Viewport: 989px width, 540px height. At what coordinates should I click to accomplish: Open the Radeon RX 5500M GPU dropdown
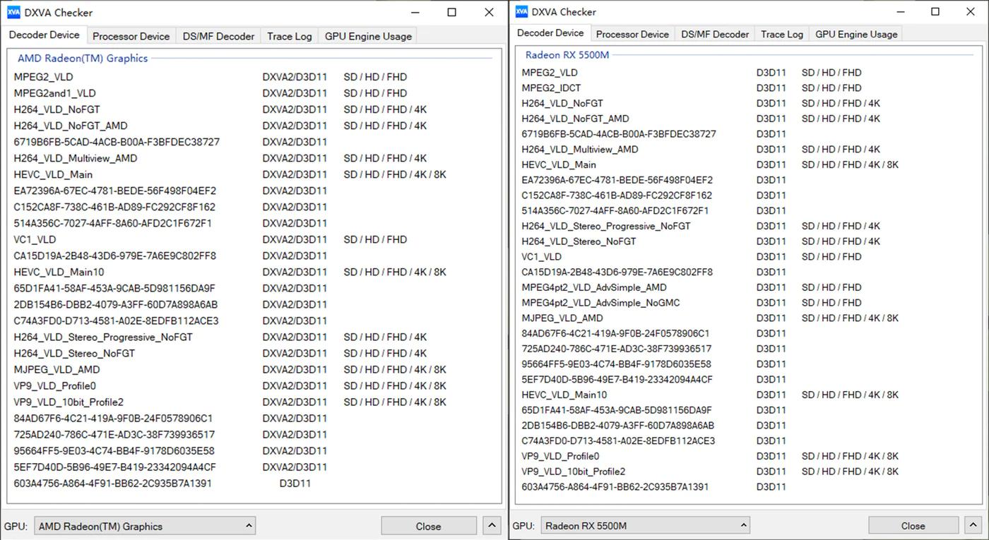[646, 525]
